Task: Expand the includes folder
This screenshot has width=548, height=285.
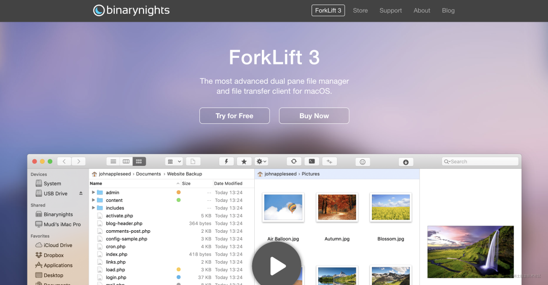Action: [x=93, y=208]
